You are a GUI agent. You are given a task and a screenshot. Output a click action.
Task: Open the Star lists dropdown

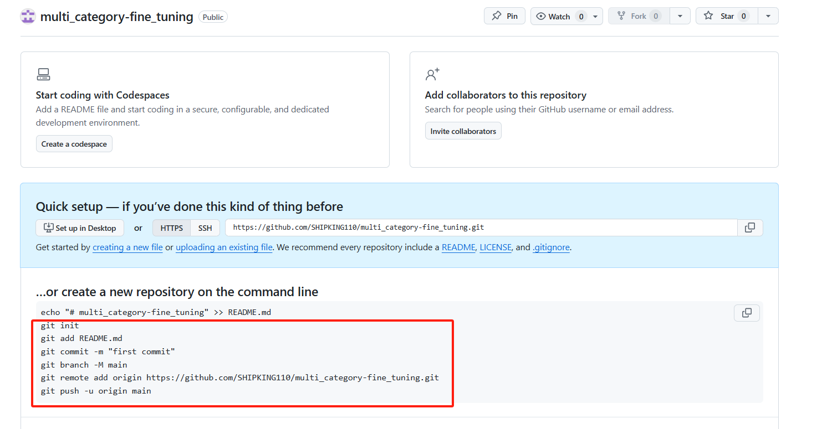[x=768, y=16]
